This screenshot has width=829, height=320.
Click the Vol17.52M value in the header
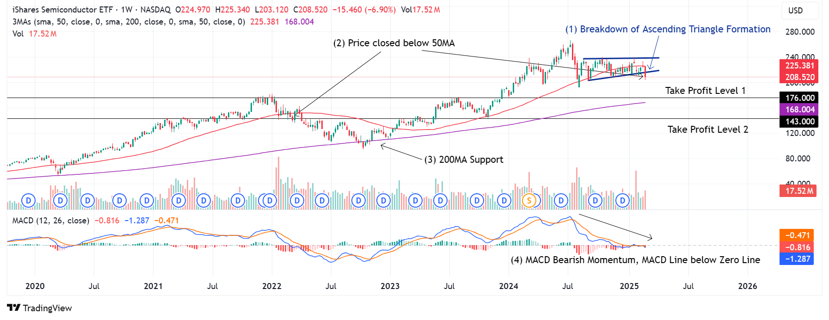(420, 10)
